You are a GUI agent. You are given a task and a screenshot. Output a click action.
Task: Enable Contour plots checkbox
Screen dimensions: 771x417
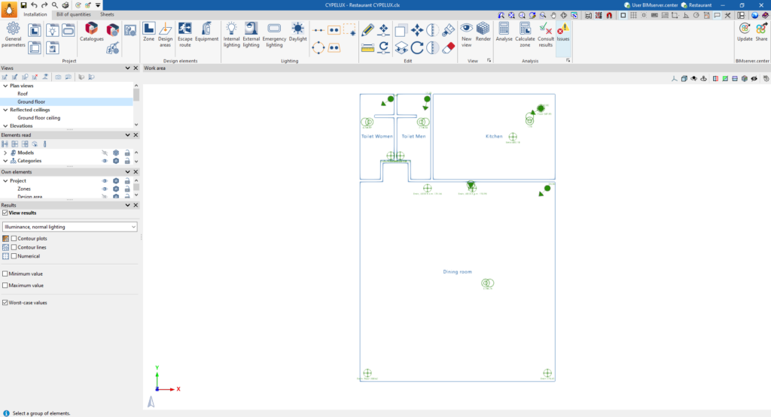[x=14, y=238]
